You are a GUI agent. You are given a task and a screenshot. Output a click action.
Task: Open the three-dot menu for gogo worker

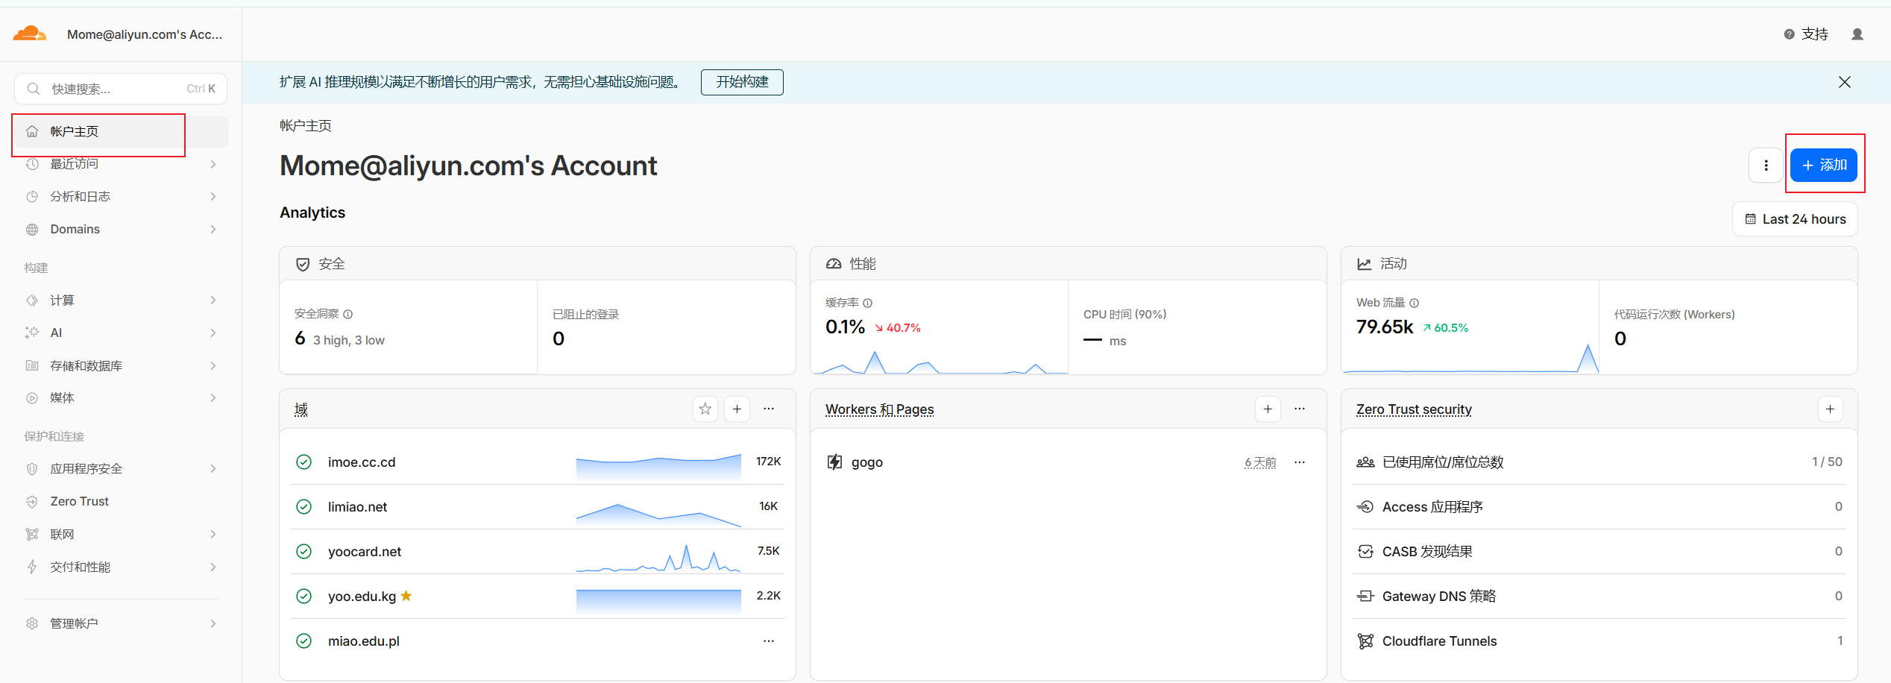click(1300, 462)
